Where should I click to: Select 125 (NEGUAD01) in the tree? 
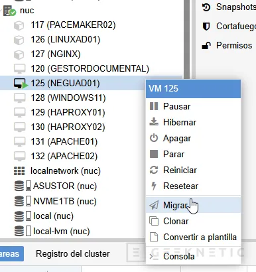(66, 84)
